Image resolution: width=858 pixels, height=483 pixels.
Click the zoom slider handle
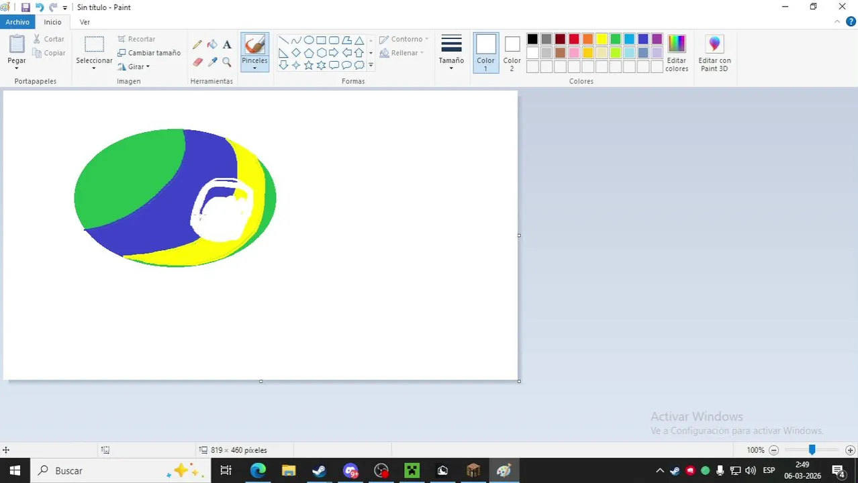click(x=812, y=450)
